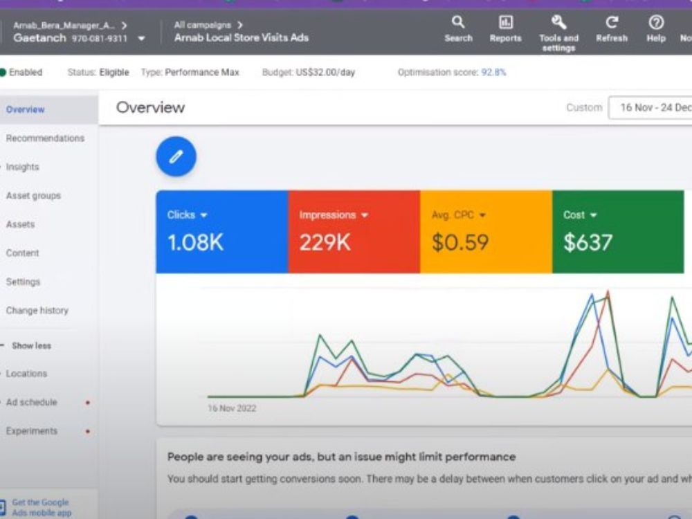
Task: Open Tools and settings
Action: 558,33
